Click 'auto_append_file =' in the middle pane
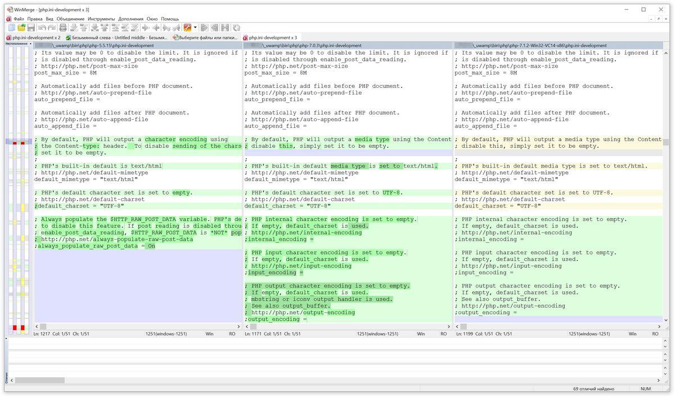675x397 pixels. pos(276,126)
